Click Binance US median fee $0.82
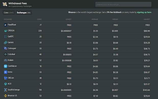The height and width of the screenshot is (99, 158). click(115, 96)
